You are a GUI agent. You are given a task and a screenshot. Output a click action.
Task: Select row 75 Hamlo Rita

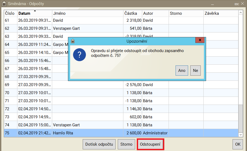pyautogui.click(x=80, y=133)
